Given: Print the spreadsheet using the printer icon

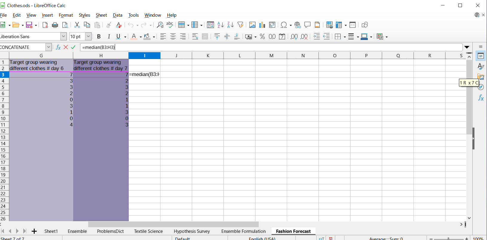Looking at the screenshot, I should [x=55, y=25].
